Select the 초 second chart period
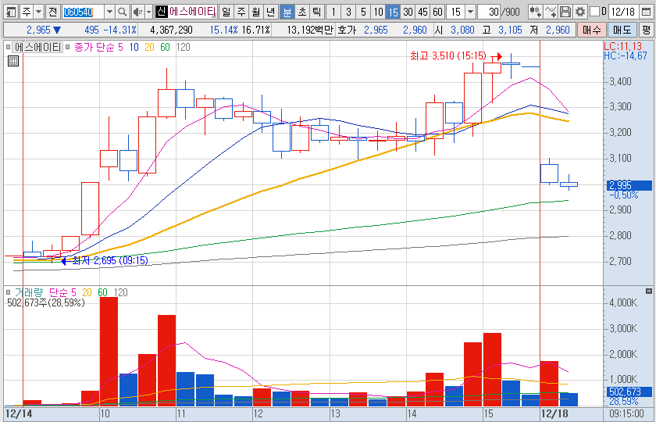656x422 pixels. click(x=302, y=12)
